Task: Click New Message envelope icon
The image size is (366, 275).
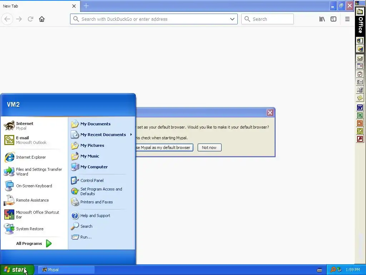Action: click(360, 58)
